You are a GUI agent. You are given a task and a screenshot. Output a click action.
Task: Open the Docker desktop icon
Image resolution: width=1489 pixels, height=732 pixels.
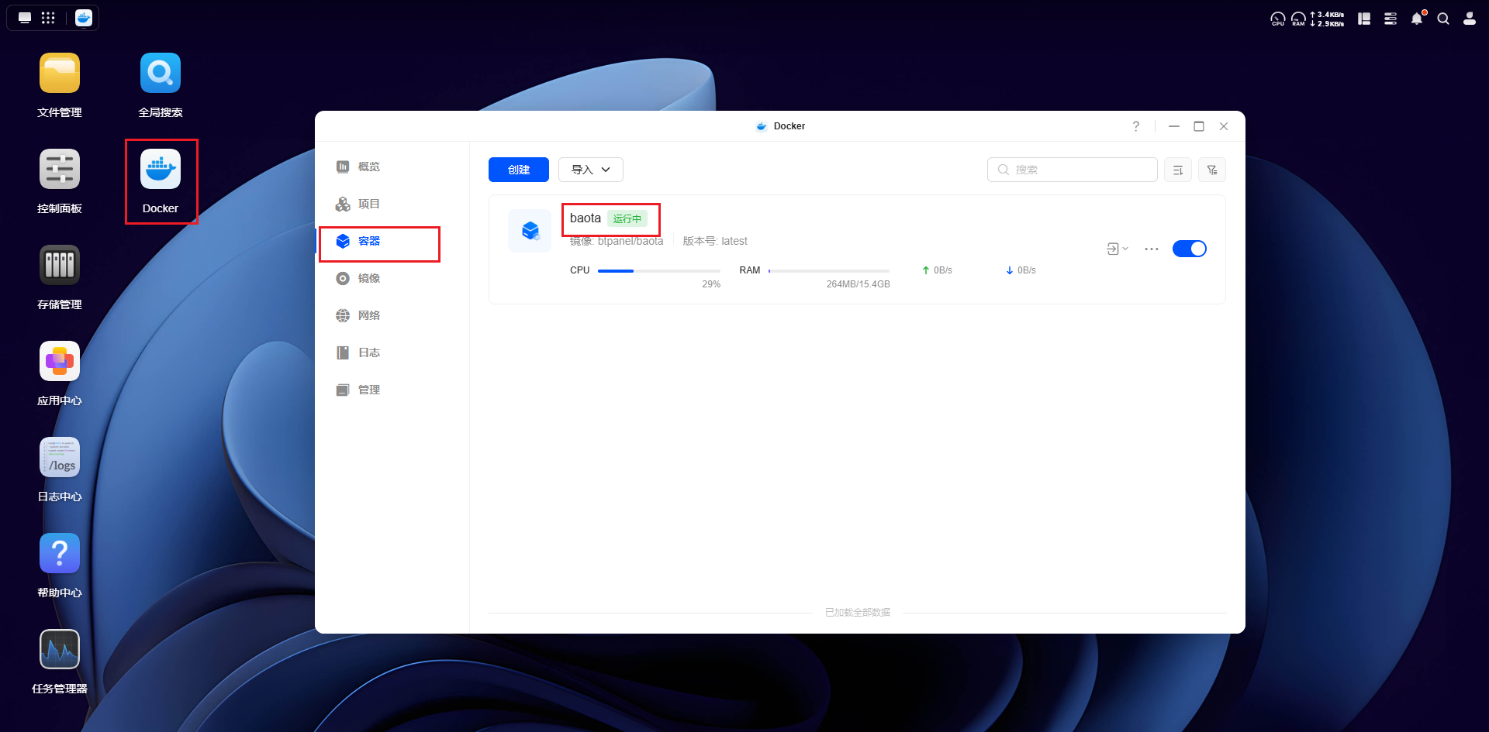coord(161,170)
